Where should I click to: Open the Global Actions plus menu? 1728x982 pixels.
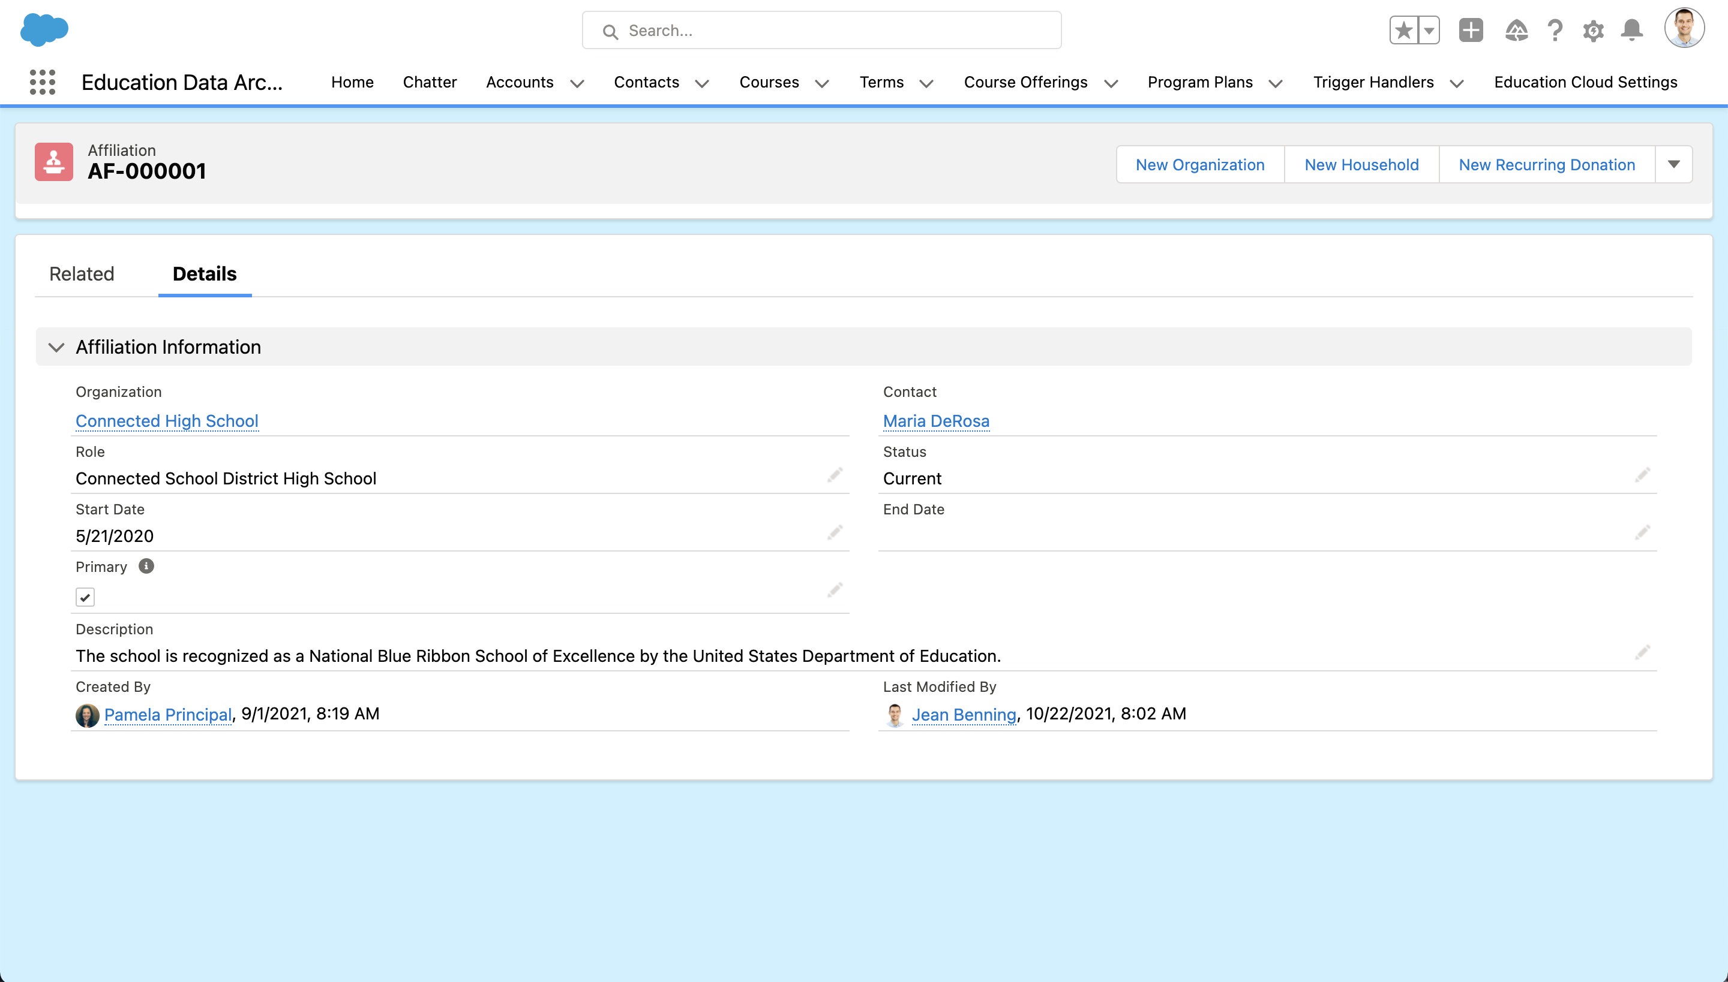pyautogui.click(x=1471, y=31)
